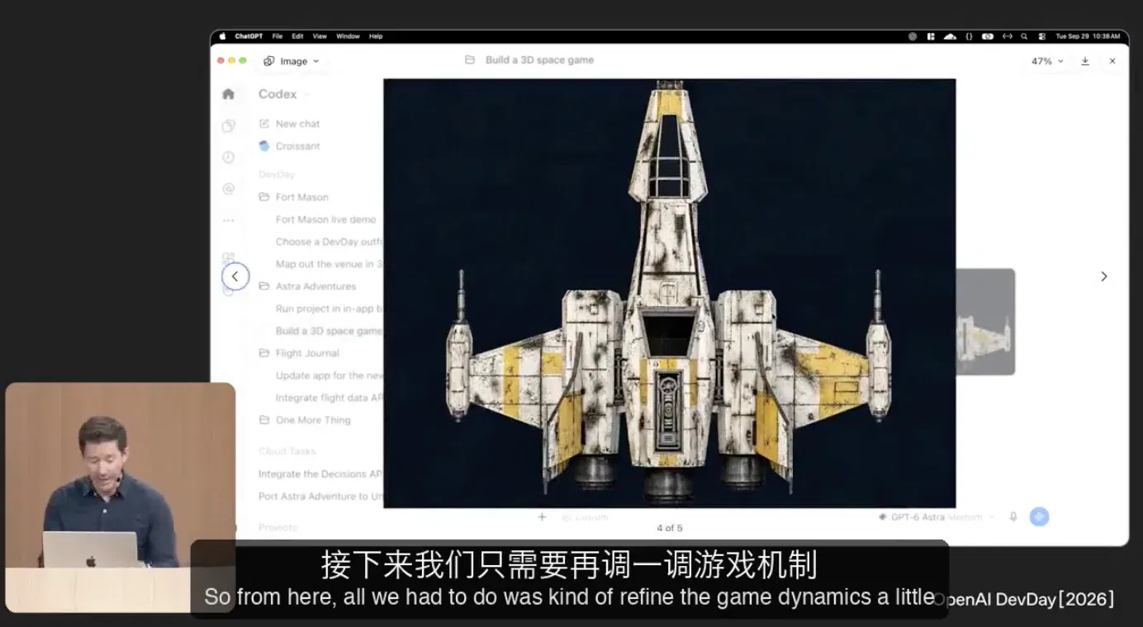Viewport: 1143px width, 627px height.
Task: Click the microphone dictation icon
Action: pos(1013,517)
